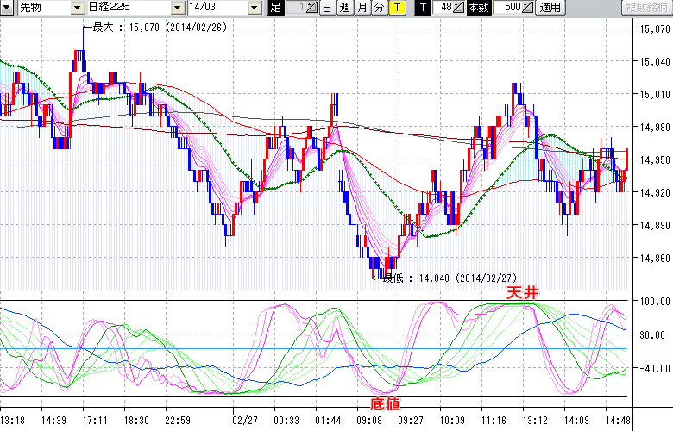673x431 pixels.
Task: Switch to monthly (月) candle timeframe
Action: (362, 8)
